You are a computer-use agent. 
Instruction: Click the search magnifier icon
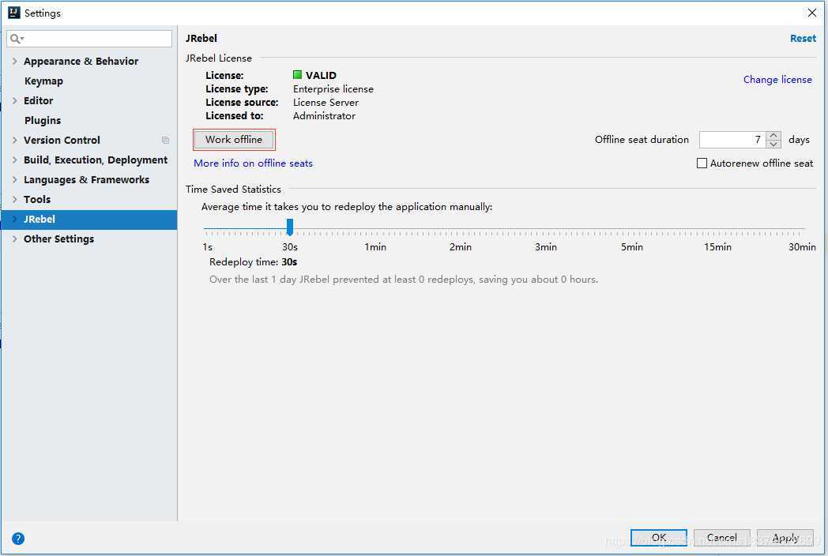click(15, 39)
